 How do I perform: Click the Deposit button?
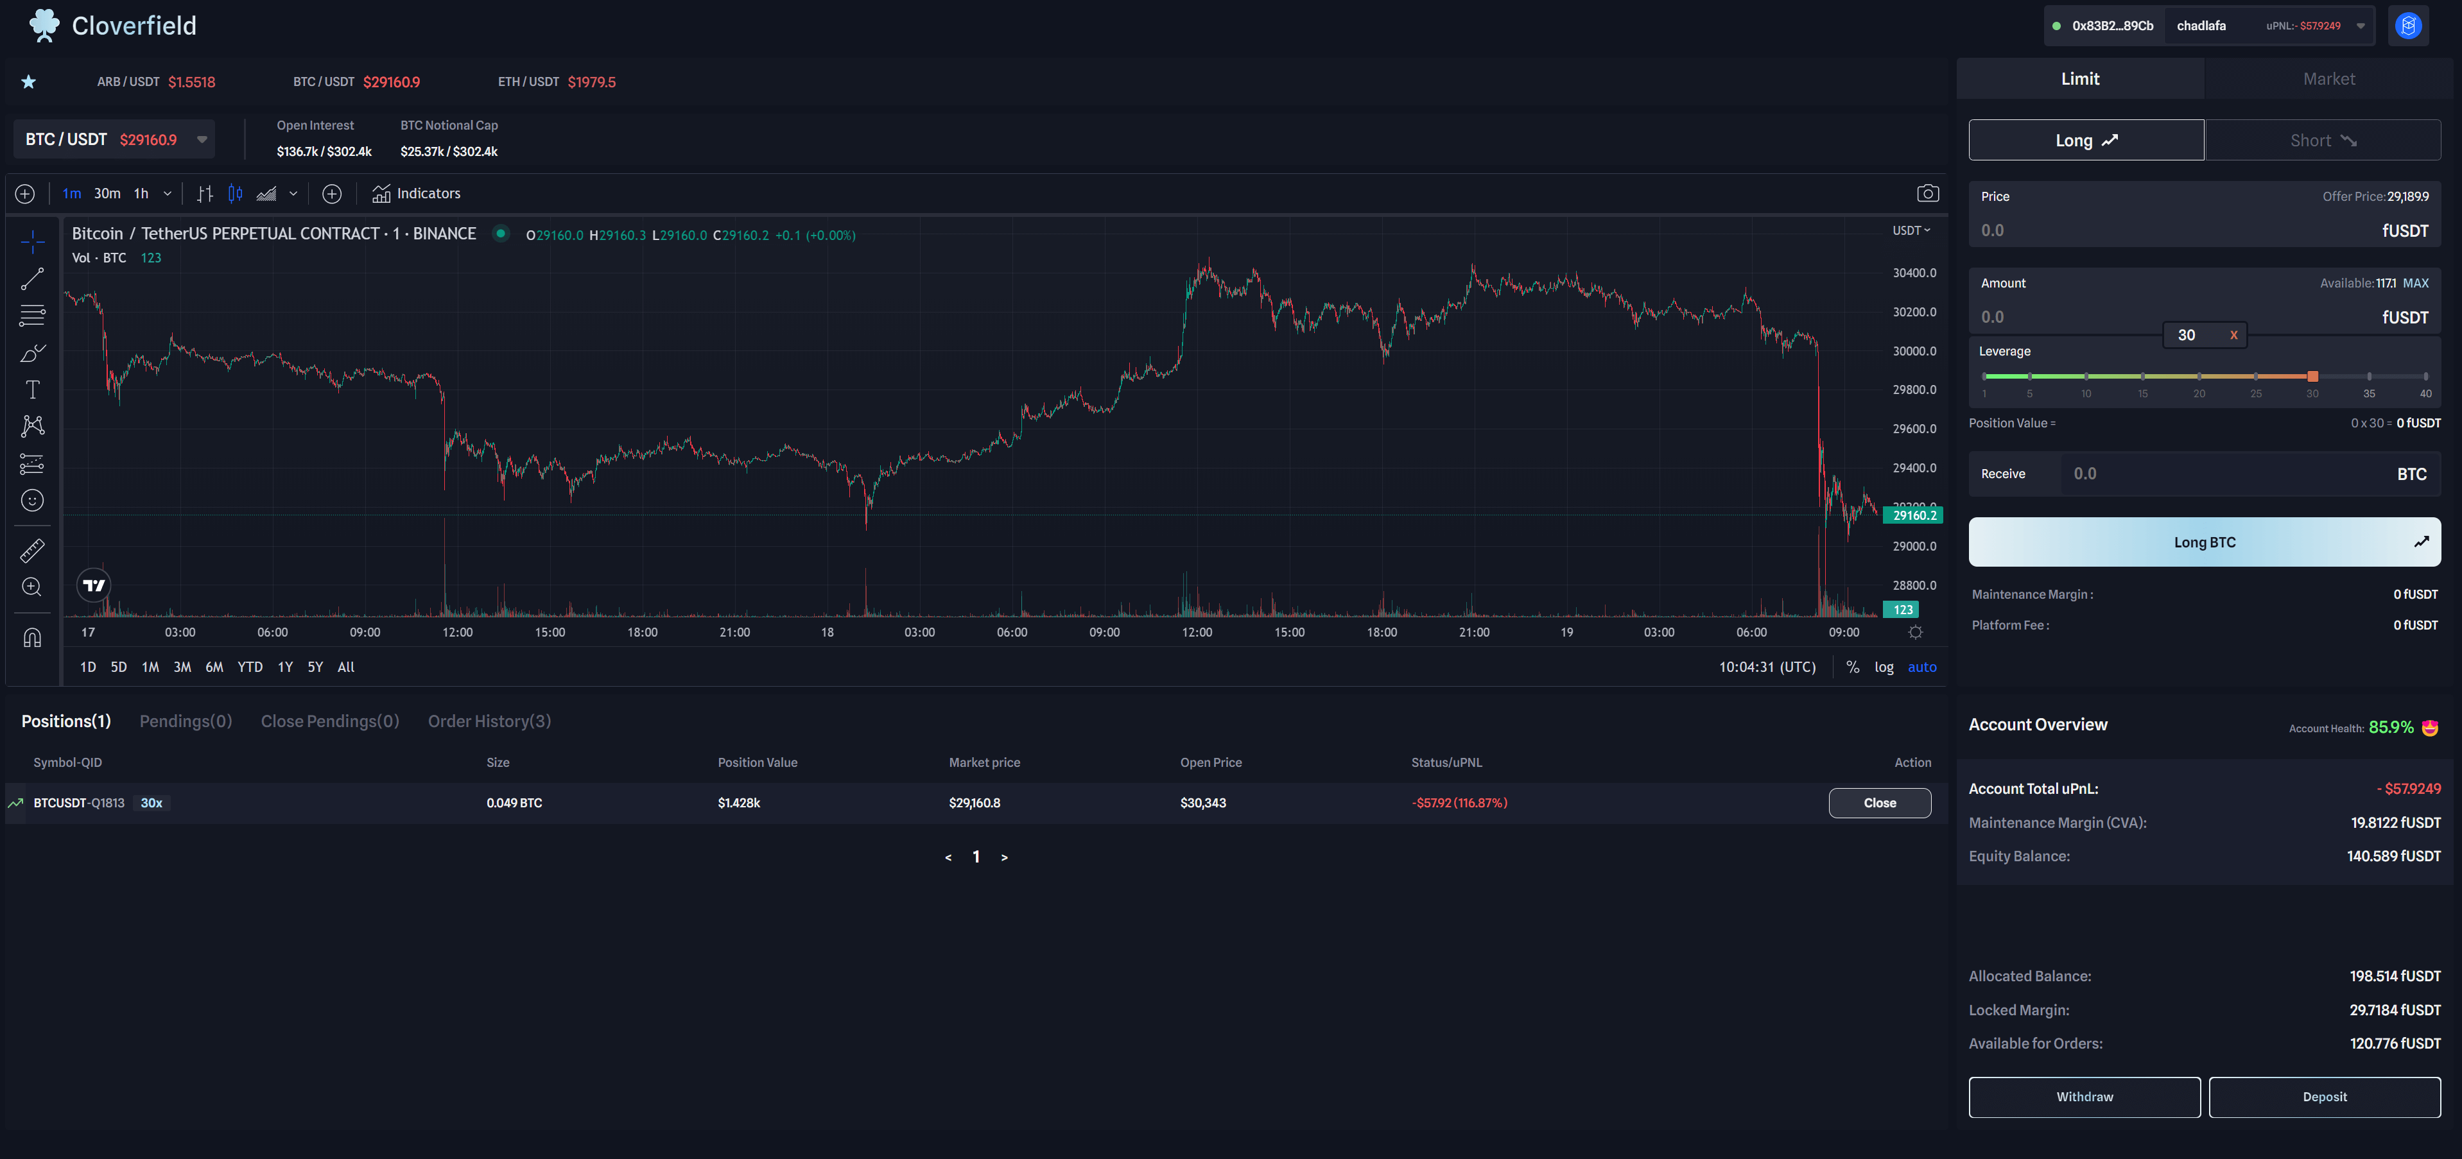[2325, 1097]
